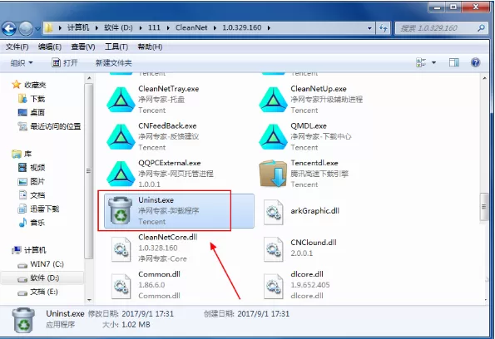This screenshot has width=495, height=339.
Task: Click navigation pane scrollbar up arrow
Action: tap(89, 78)
